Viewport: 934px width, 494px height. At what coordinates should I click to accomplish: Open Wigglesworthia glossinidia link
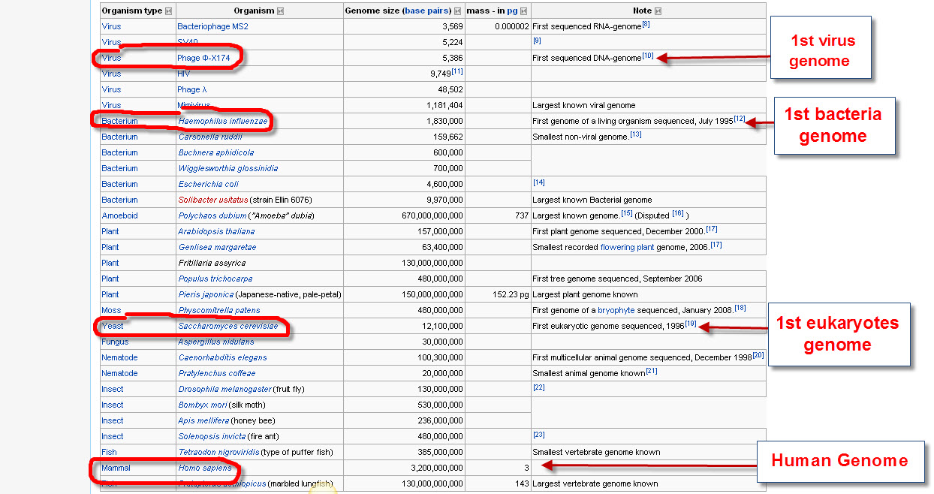(228, 168)
